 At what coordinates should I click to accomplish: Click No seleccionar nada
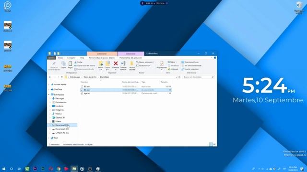[191, 66]
